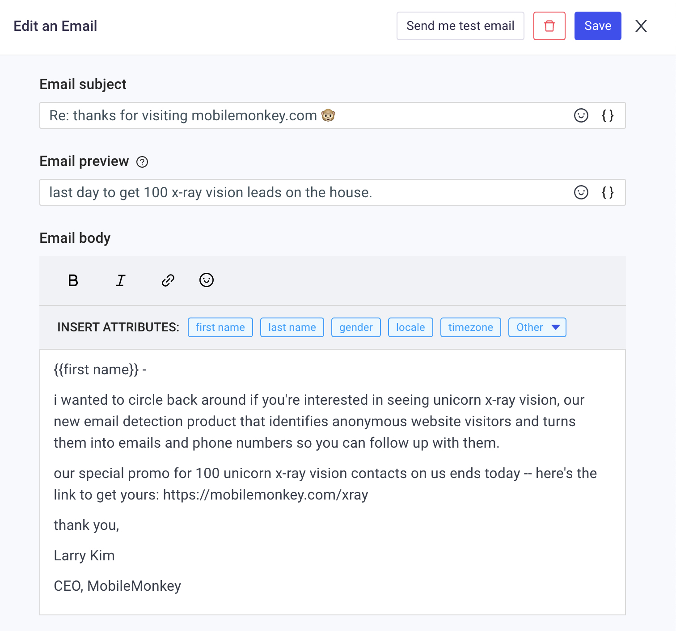Insert the gender attribute
676x631 pixels.
point(356,327)
